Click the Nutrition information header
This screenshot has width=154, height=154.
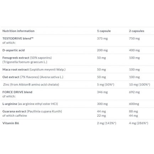click(x=18, y=31)
